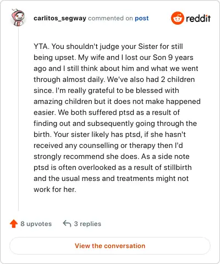Screen dimensions: 220x264
Task: Click the "commented on" gray text
Action: click(111, 18)
